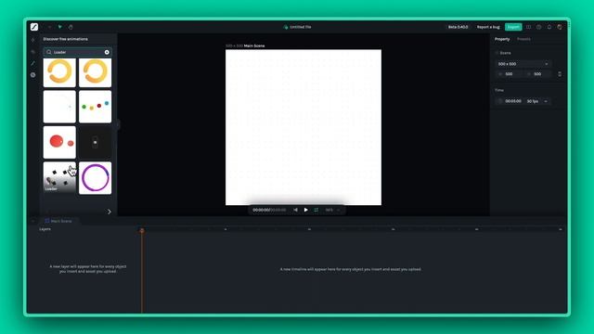Image resolution: width=594 pixels, height=334 pixels.
Task: Click the Layers heading in timeline
Action: click(45, 229)
